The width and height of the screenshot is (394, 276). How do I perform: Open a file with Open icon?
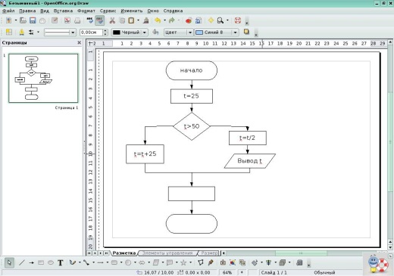(23, 20)
